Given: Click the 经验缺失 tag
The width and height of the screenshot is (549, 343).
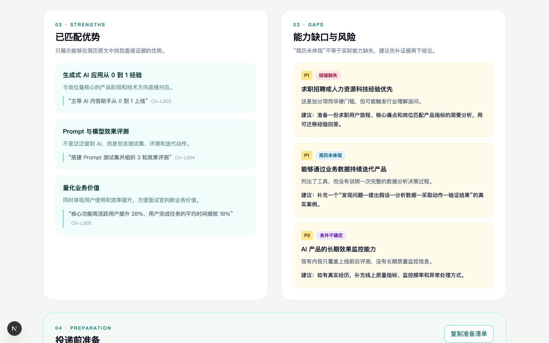Looking at the screenshot, I should click(328, 75).
